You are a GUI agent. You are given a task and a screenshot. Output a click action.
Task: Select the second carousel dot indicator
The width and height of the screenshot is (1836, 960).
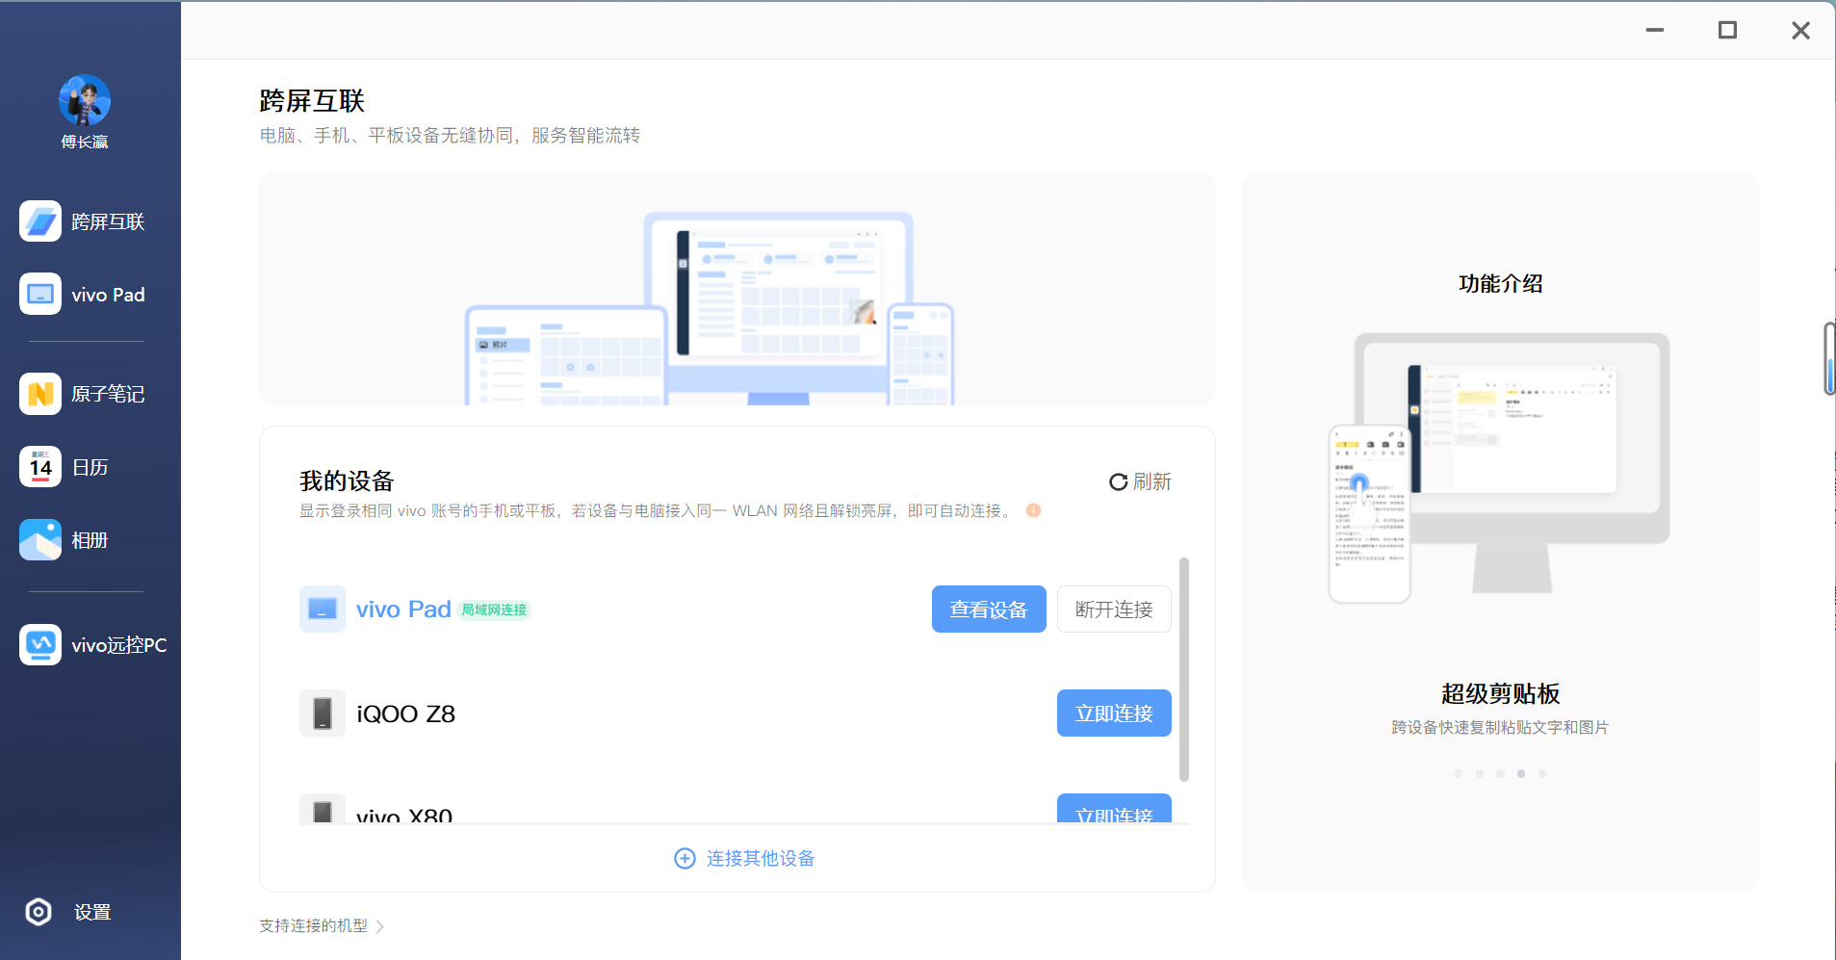(x=1480, y=773)
